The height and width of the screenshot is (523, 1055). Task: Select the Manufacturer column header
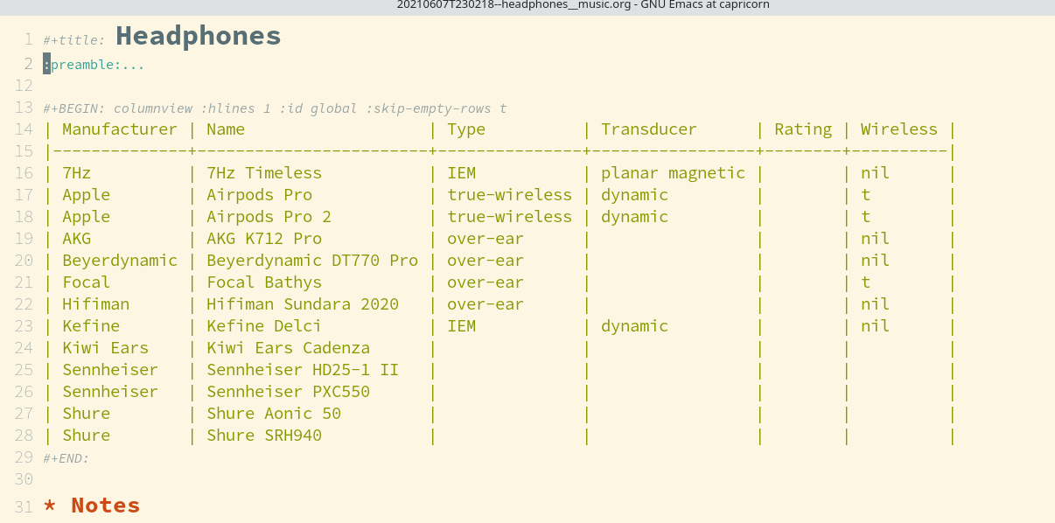click(x=119, y=129)
